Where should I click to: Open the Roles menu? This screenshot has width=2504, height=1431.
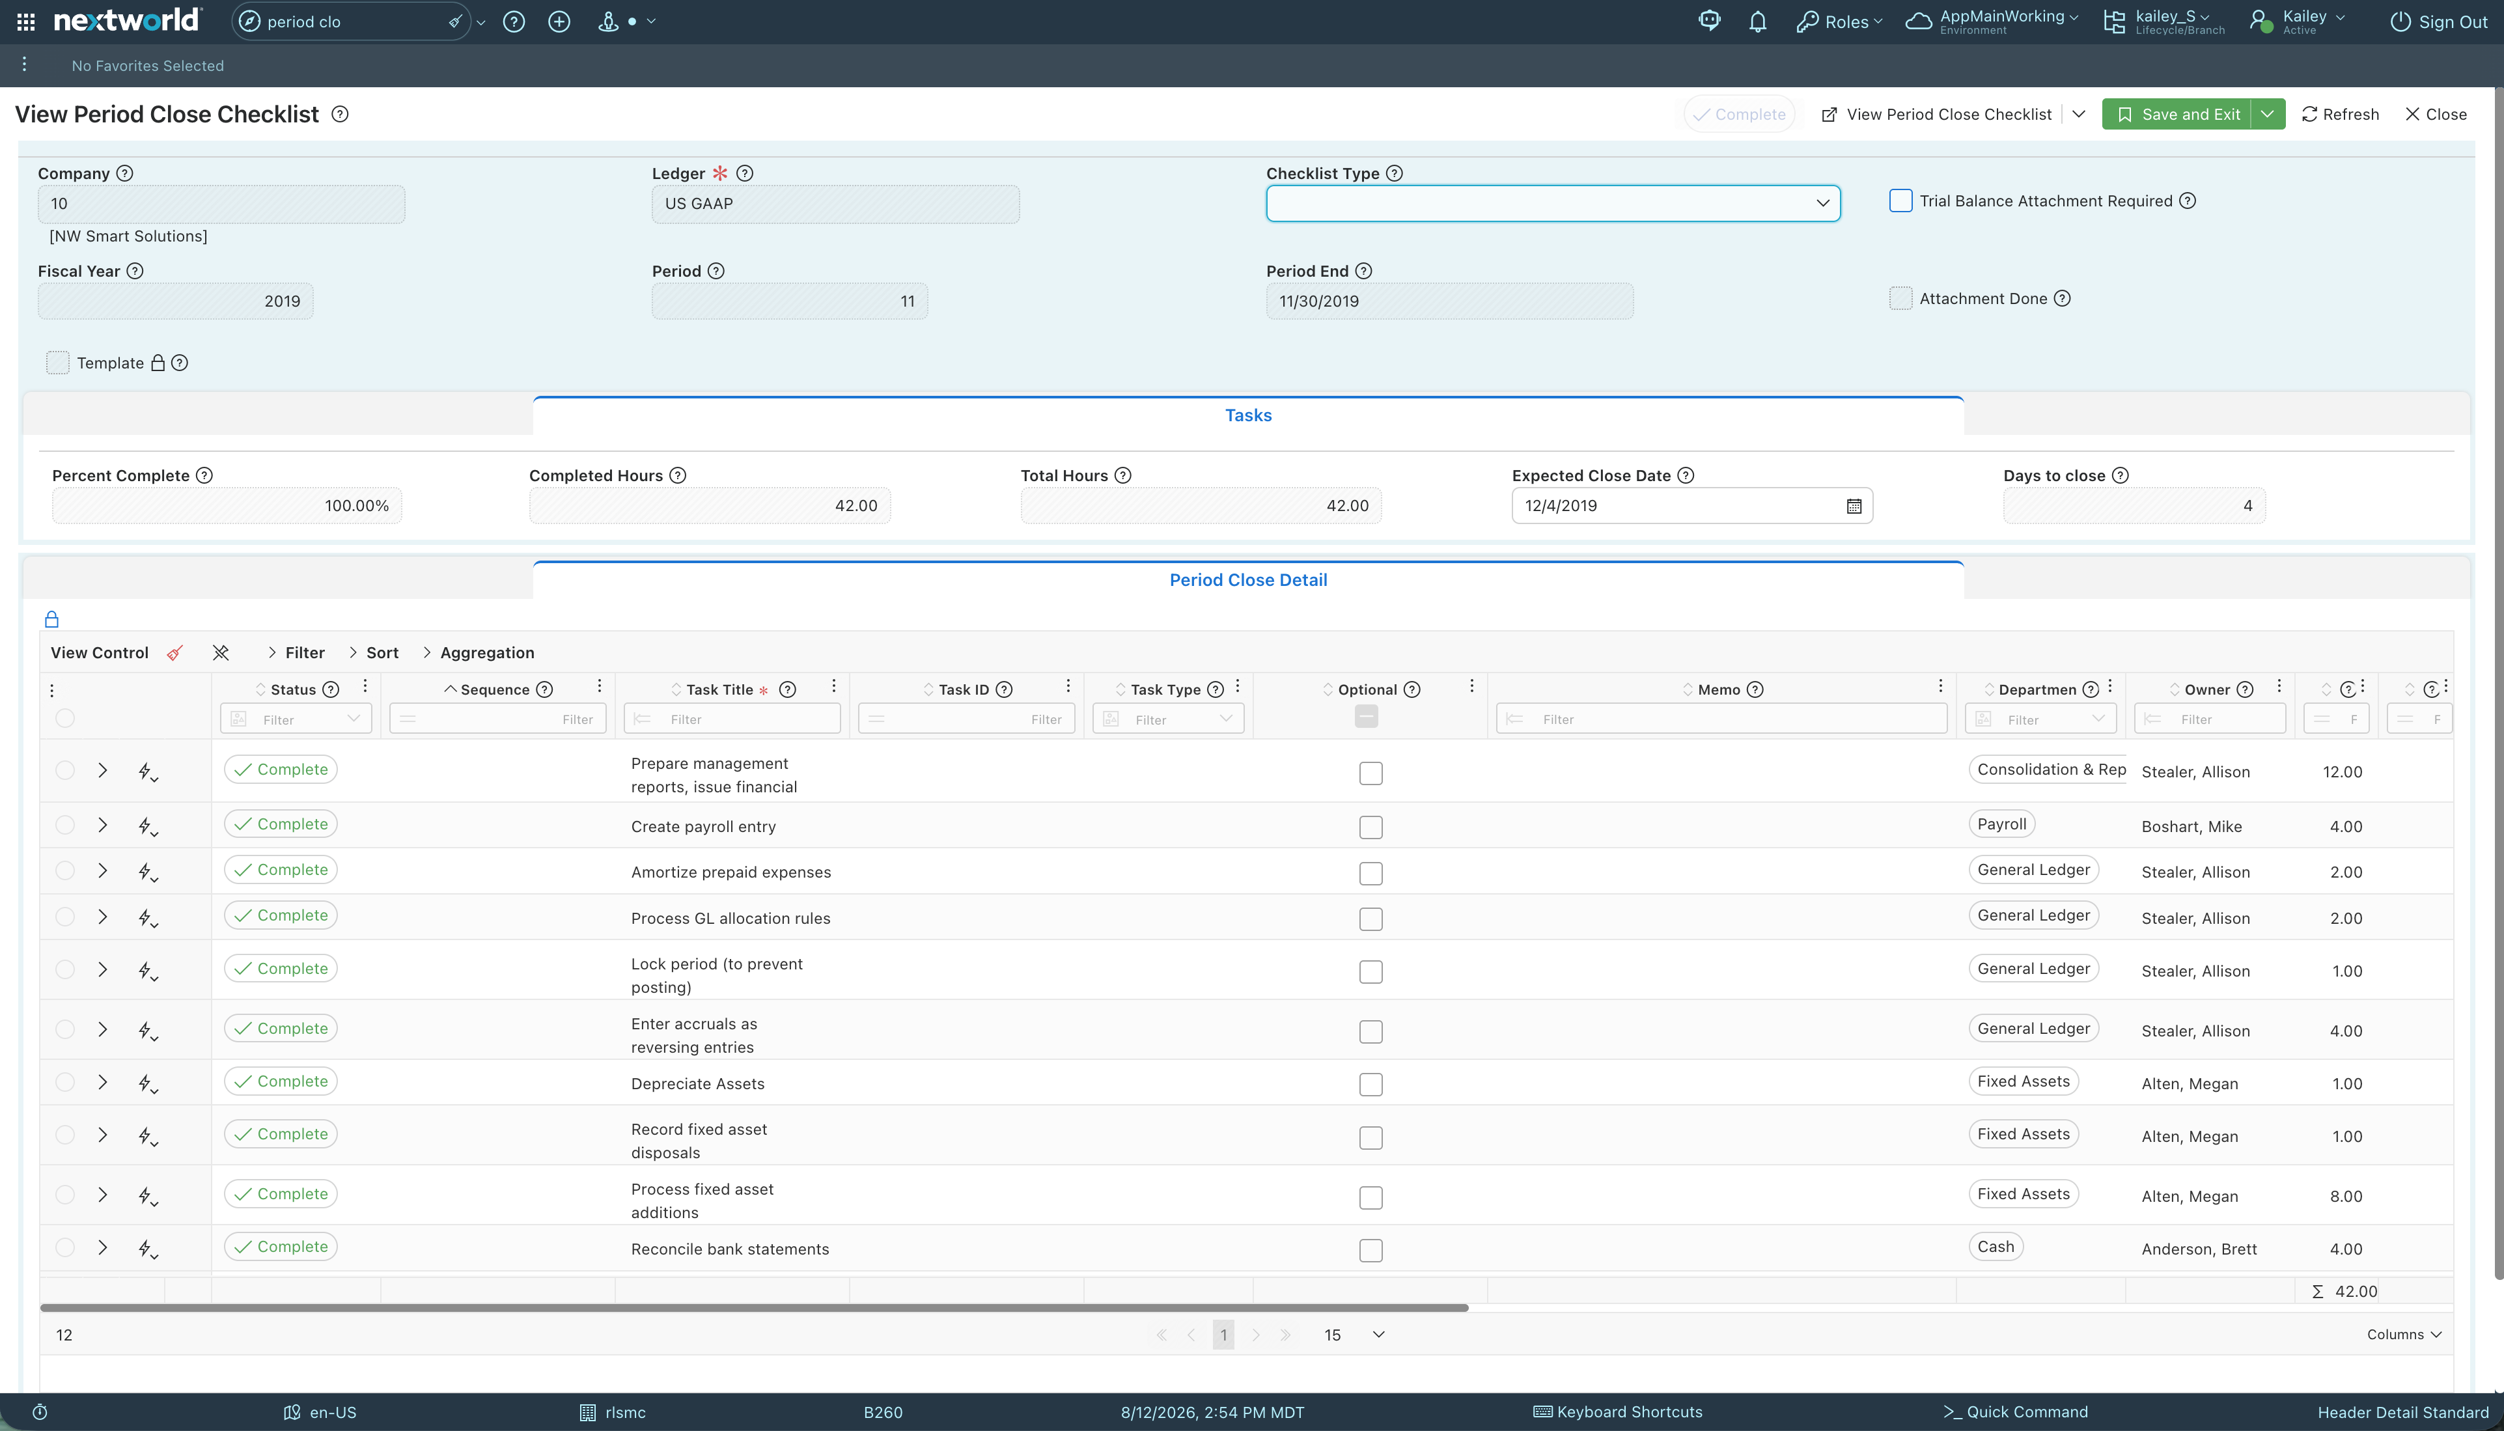coord(1839,21)
